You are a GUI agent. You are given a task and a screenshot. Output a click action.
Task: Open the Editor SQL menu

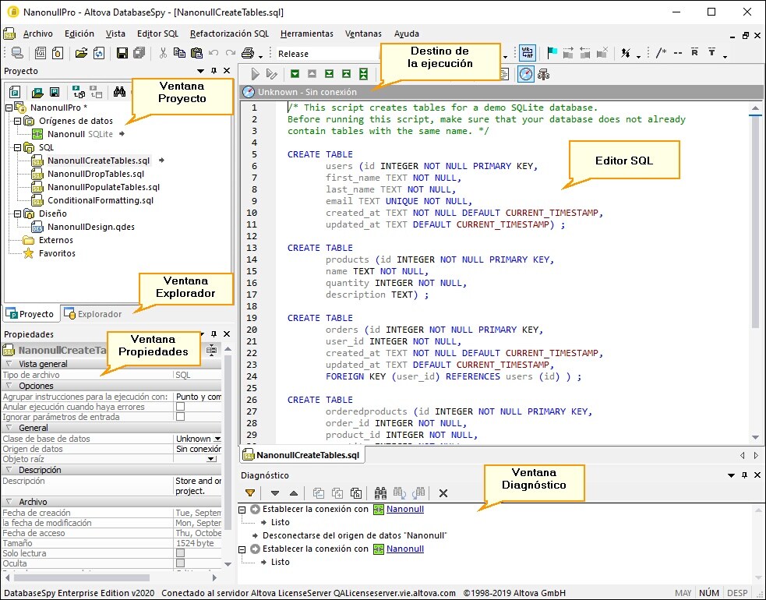click(x=157, y=34)
